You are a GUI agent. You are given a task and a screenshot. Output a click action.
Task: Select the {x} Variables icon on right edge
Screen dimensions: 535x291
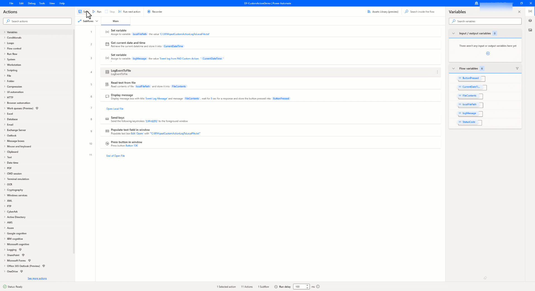click(531, 11)
